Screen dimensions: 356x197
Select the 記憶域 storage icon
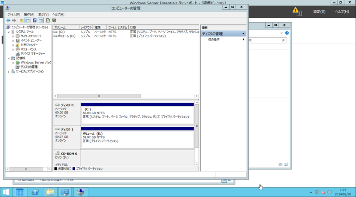click(13, 58)
